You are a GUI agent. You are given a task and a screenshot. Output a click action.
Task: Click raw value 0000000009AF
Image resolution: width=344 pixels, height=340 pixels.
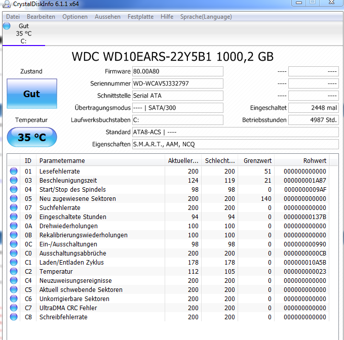[305, 189]
